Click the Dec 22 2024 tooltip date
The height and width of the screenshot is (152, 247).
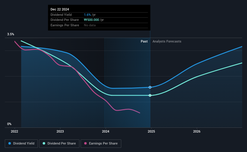(x=60, y=9)
